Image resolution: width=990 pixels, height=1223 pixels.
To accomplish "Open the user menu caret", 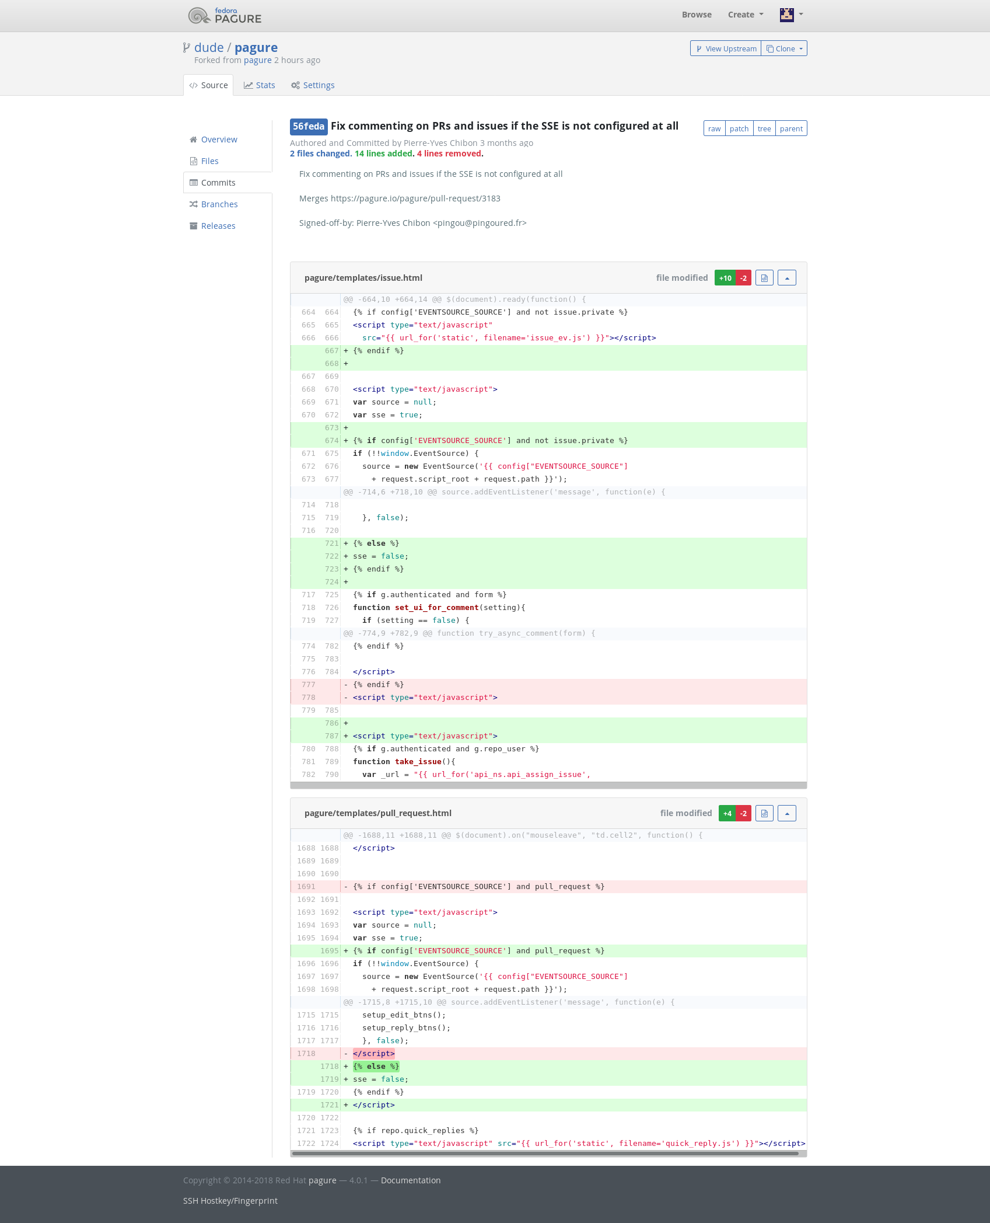I will [801, 14].
